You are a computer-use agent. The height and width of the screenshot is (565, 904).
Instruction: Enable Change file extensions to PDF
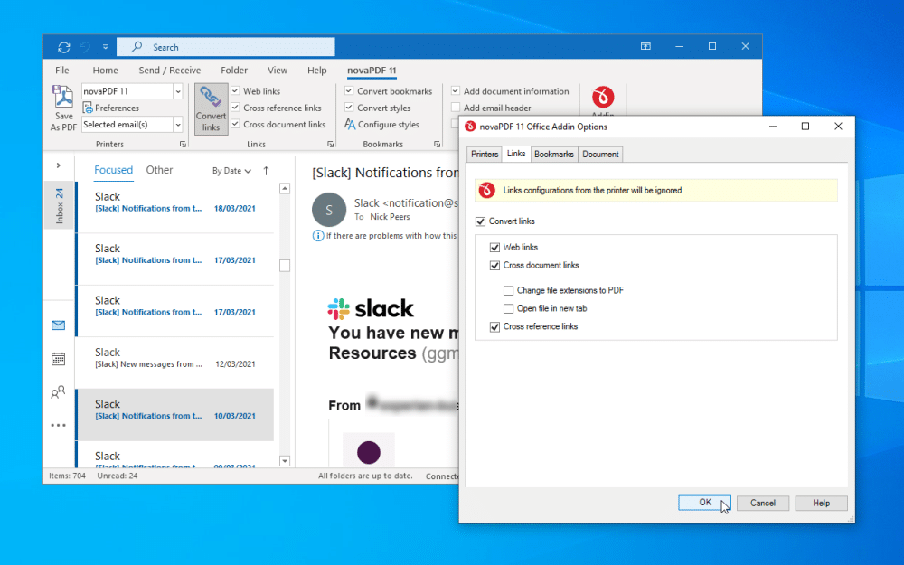[x=509, y=291]
